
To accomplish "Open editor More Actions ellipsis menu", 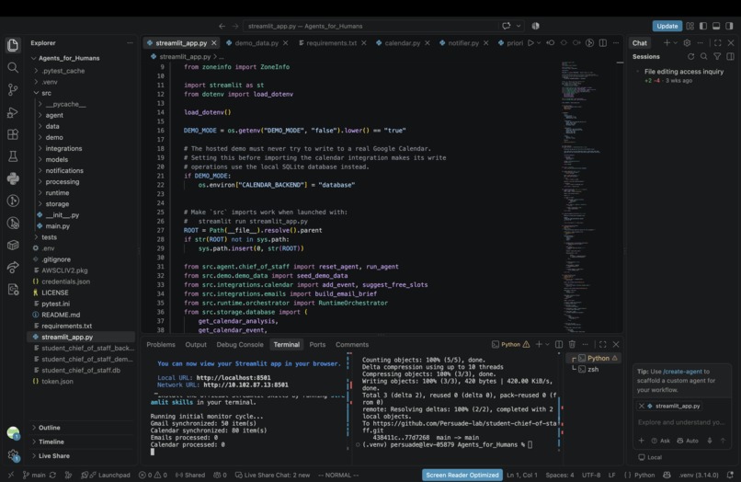I will (616, 43).
